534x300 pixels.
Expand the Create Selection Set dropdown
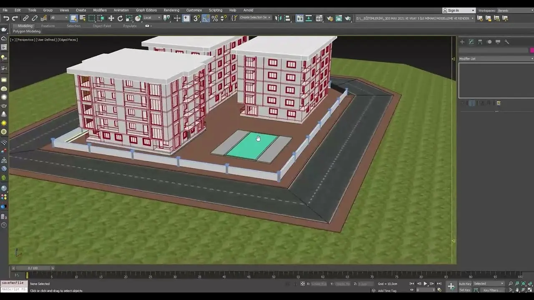click(x=255, y=18)
